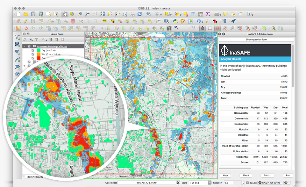Toggle the InaSAFE dock tree icon
The height and width of the screenshot is (187, 306).
[x=203, y=28]
